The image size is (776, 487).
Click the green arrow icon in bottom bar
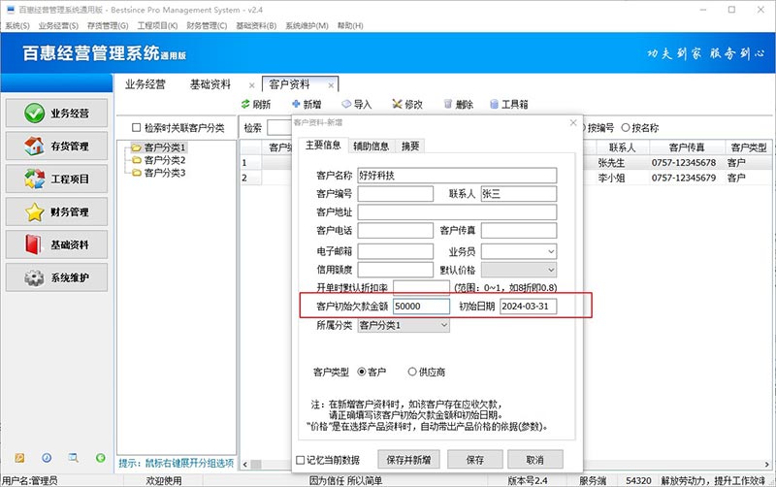[x=101, y=458]
